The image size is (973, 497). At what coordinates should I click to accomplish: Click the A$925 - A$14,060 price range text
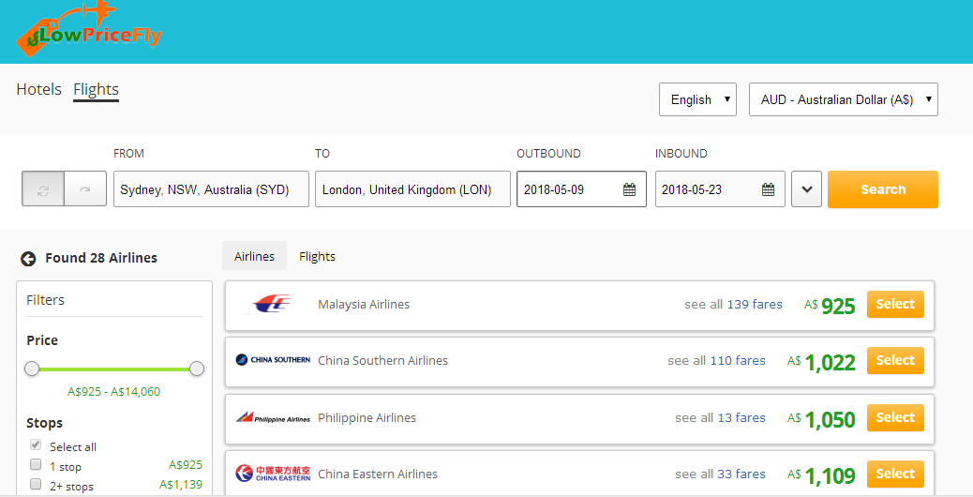pyautogui.click(x=113, y=392)
